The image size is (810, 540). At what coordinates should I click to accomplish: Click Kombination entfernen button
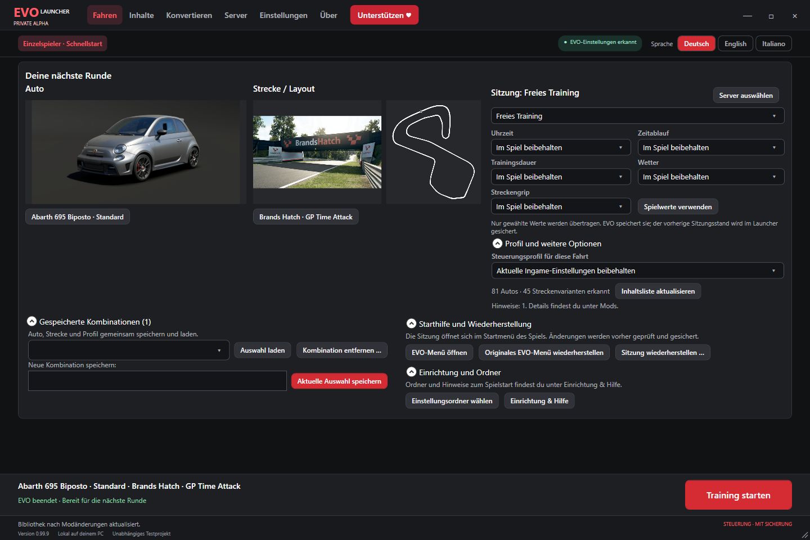coord(342,350)
